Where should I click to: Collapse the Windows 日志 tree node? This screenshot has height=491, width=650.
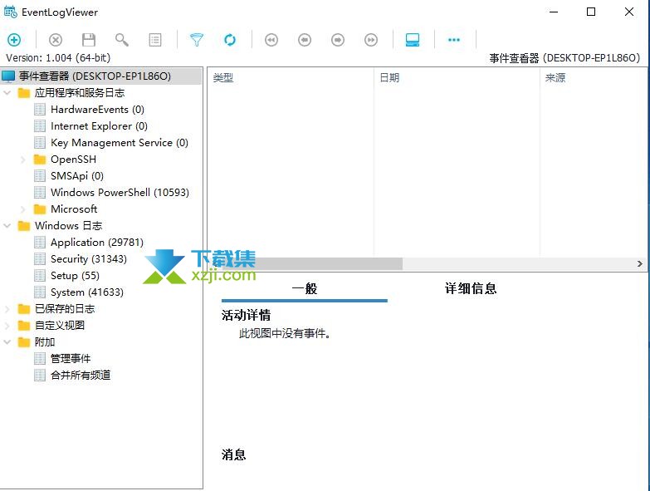click(7, 226)
